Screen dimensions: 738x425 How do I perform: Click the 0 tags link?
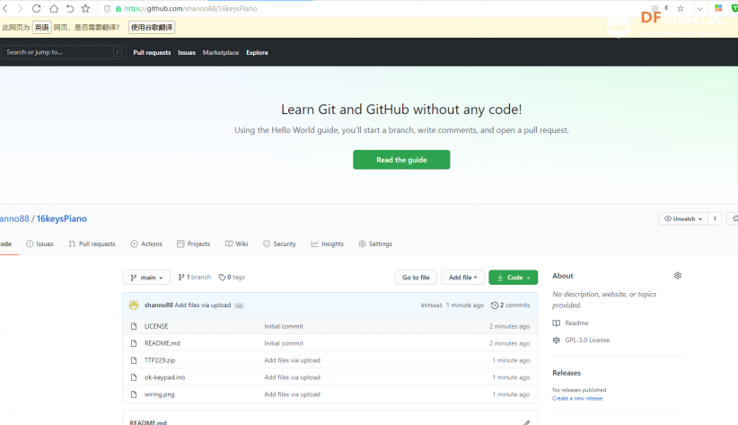click(232, 277)
